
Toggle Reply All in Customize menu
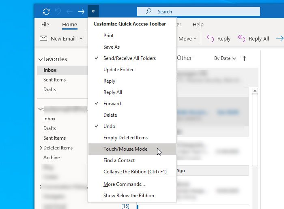point(132,92)
